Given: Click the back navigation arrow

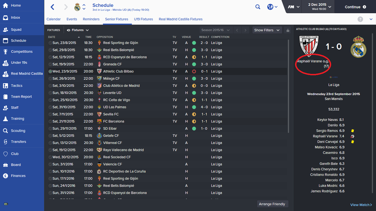Looking at the screenshot, I should pos(53,7).
